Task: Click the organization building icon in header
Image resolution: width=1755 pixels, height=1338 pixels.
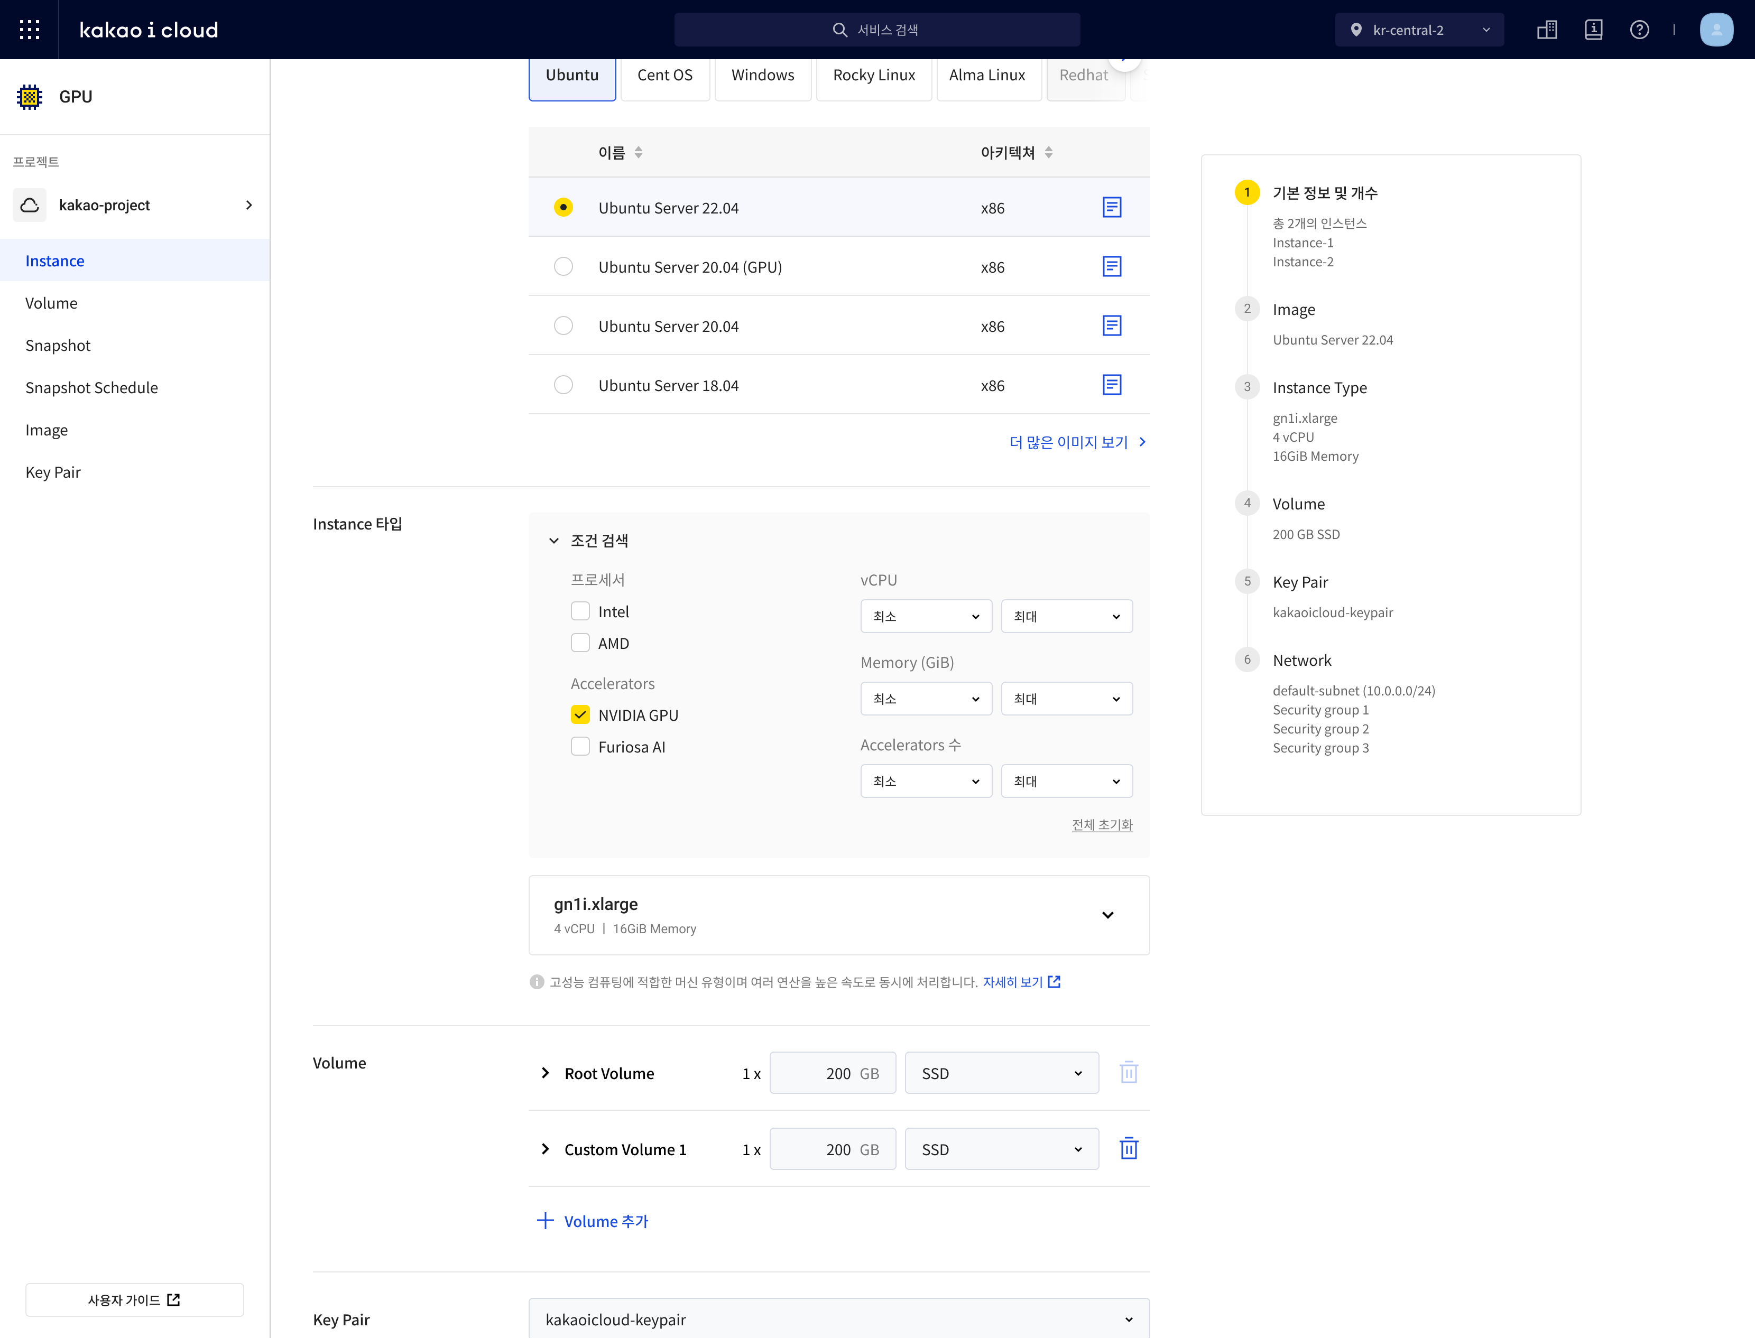Action: [x=1546, y=30]
